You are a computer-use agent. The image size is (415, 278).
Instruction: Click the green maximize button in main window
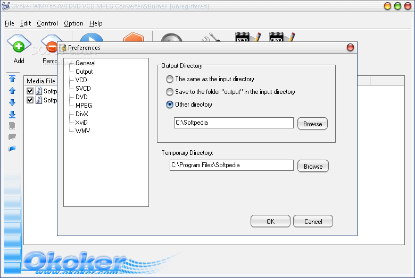pyautogui.click(x=397, y=6)
